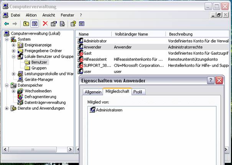Click the Help toolbar icon with question mark
The height and width of the screenshot is (165, 232).
point(73,24)
